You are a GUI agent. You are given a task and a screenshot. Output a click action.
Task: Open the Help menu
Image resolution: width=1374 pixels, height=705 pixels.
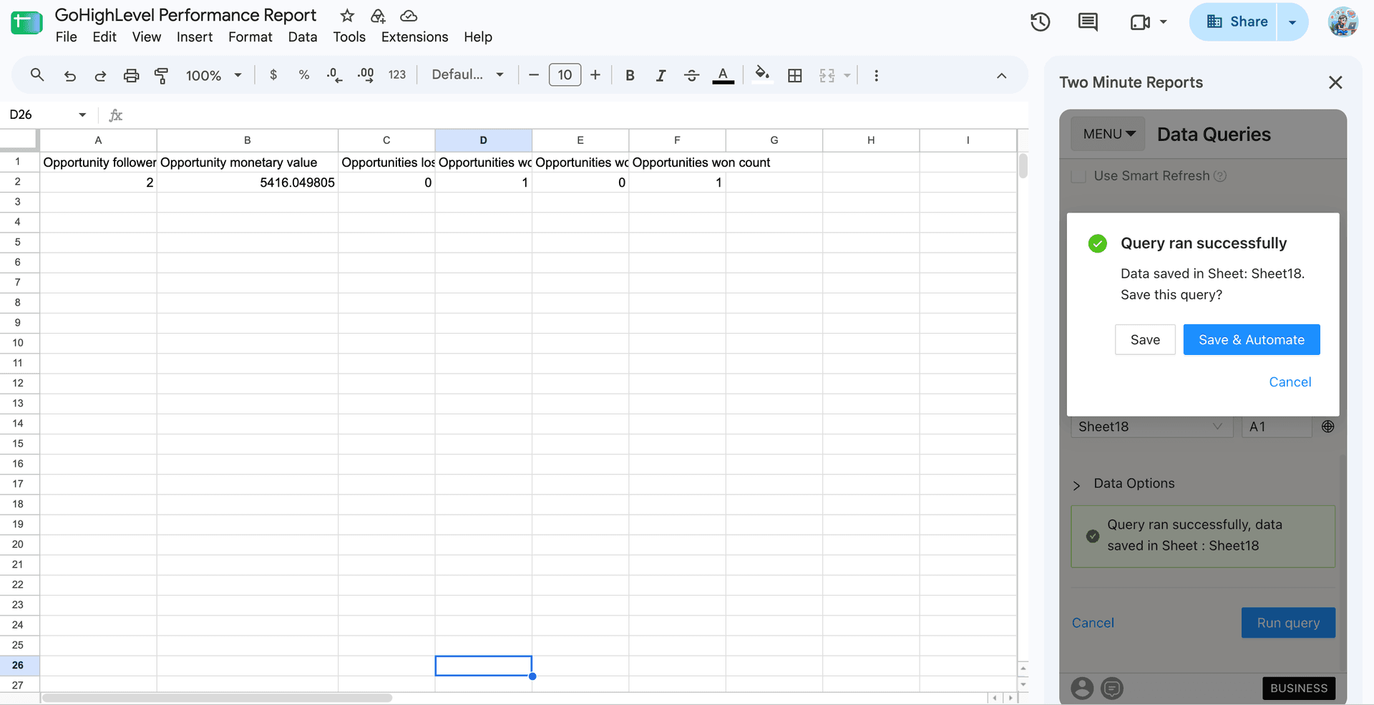478,37
